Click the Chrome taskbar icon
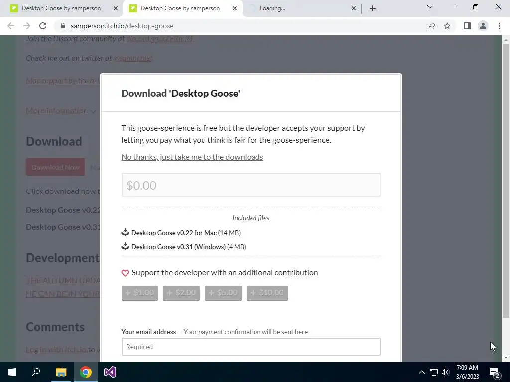 tap(86, 372)
